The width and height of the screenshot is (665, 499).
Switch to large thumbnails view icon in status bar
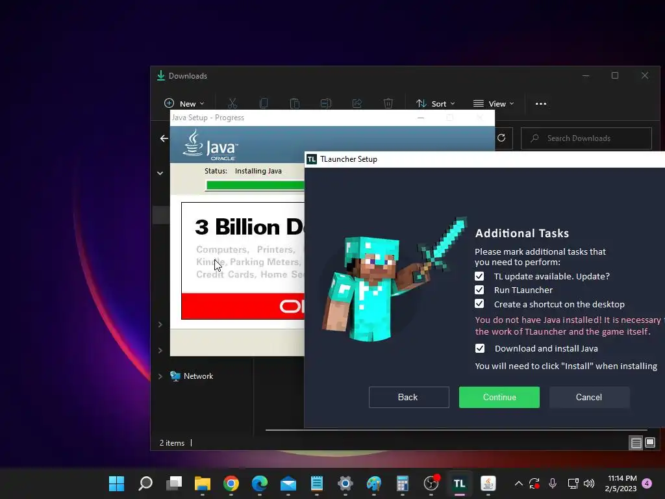(650, 443)
